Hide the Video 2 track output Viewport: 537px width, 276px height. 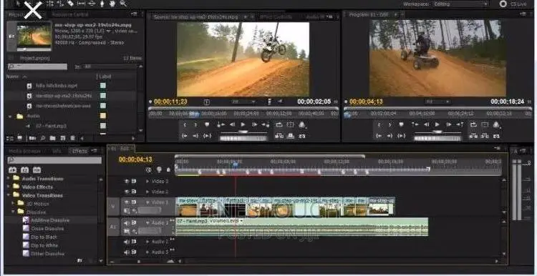(126, 192)
